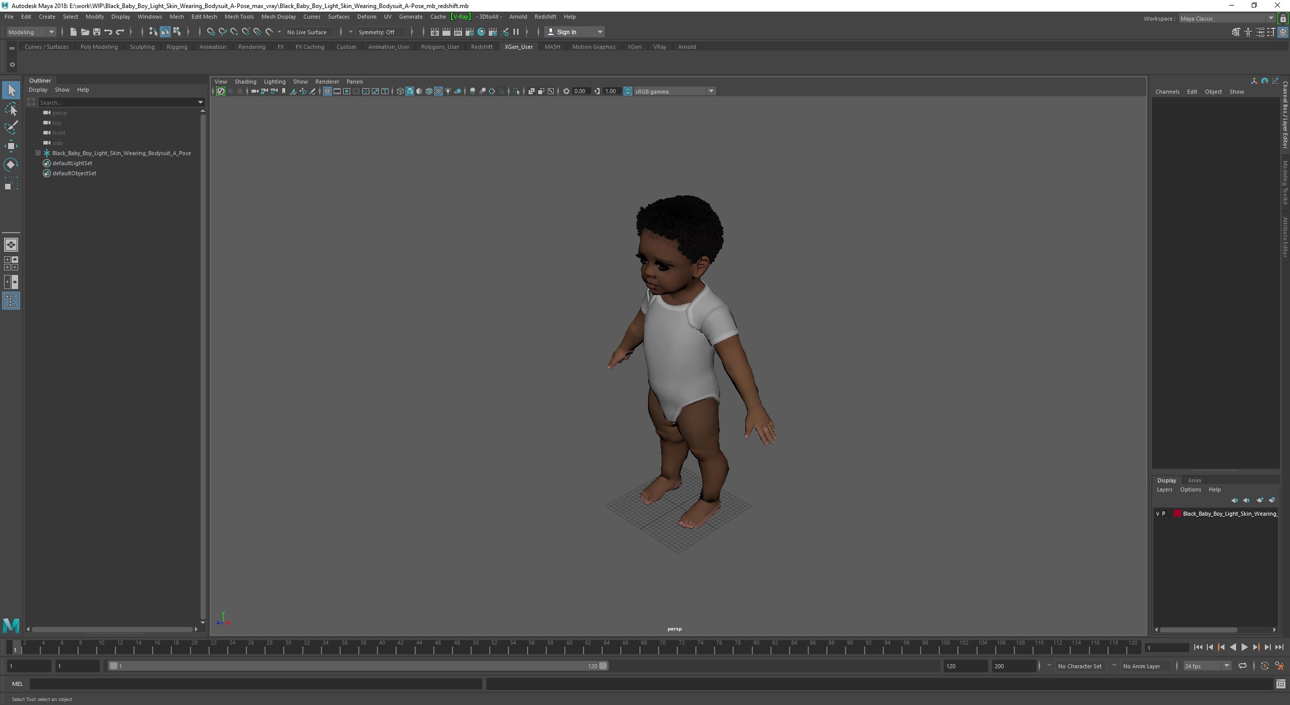Image resolution: width=1290 pixels, height=705 pixels.
Task: Start IPR render of current frame
Action: (x=458, y=32)
